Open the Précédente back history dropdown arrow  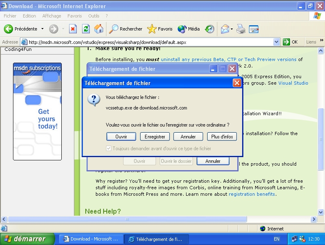tap(42, 29)
